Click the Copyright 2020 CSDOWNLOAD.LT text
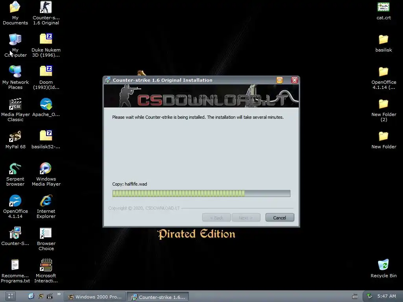The image size is (403, 302). click(144, 208)
